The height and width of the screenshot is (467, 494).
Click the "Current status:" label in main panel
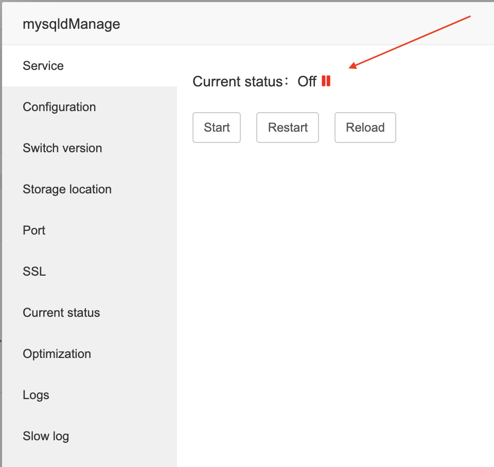[x=238, y=82]
